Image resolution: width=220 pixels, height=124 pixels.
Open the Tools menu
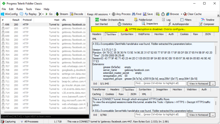(29, 9)
